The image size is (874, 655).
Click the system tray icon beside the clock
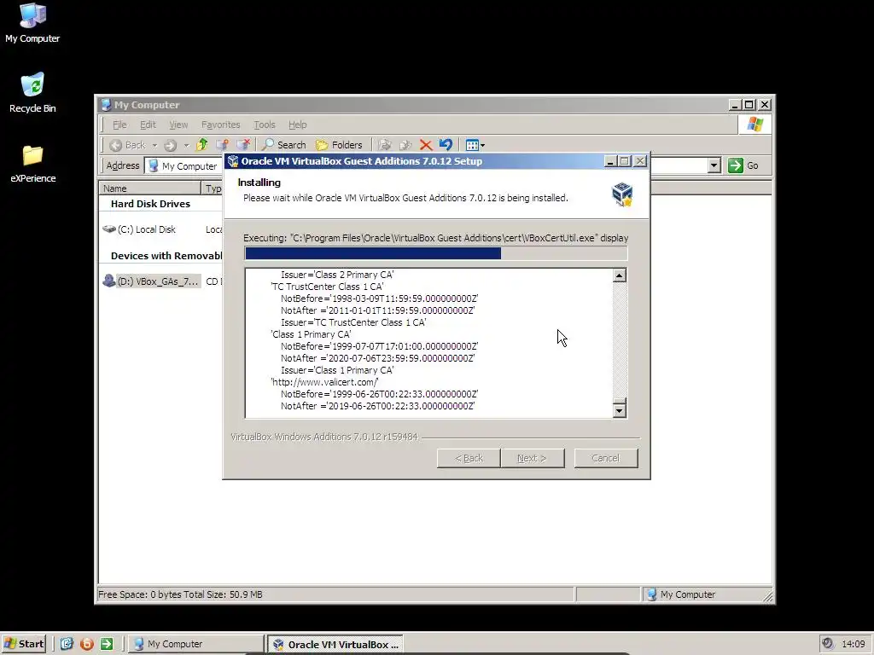(x=828, y=643)
